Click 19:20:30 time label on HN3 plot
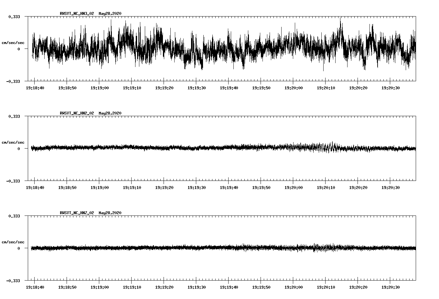This screenshot has height=299, width=439. pyautogui.click(x=390, y=88)
